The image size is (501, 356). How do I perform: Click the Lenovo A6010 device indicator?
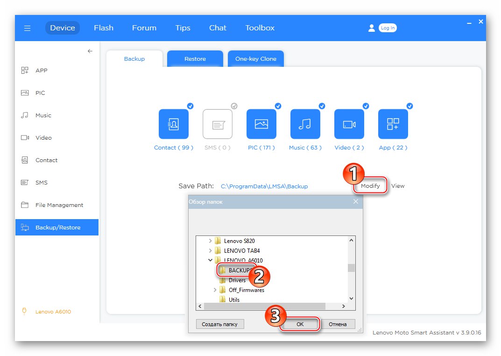tap(47, 312)
